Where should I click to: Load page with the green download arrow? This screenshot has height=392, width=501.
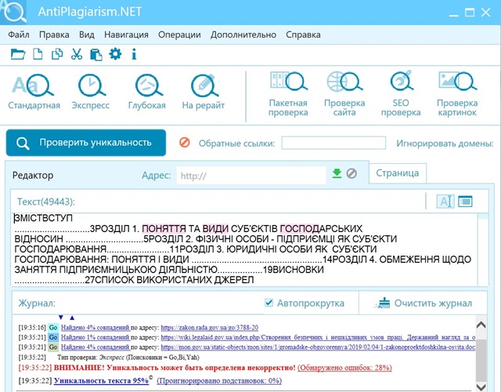(337, 173)
